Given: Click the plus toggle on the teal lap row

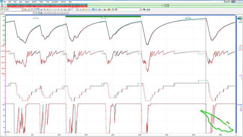Looking at the screenshot, I should pyautogui.click(x=6, y=4).
